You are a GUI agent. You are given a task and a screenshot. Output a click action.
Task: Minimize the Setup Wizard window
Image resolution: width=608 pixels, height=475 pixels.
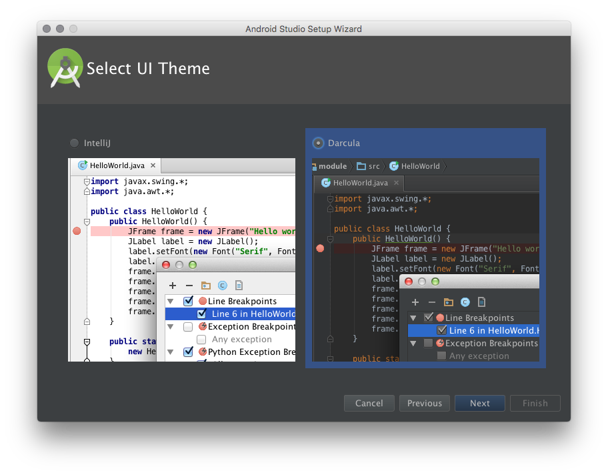point(60,29)
